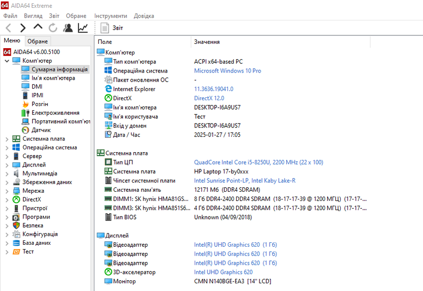Click the Системна плата motherboard tree icon
The height and width of the screenshot is (291, 423).
point(16,139)
